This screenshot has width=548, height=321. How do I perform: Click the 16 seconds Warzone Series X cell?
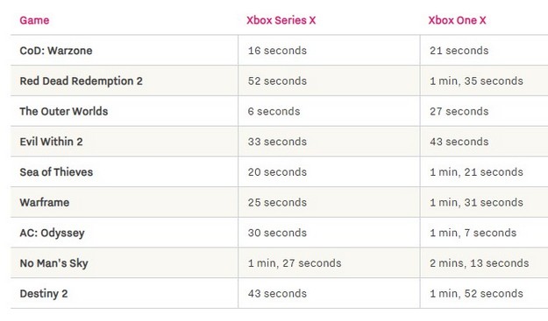(x=277, y=51)
